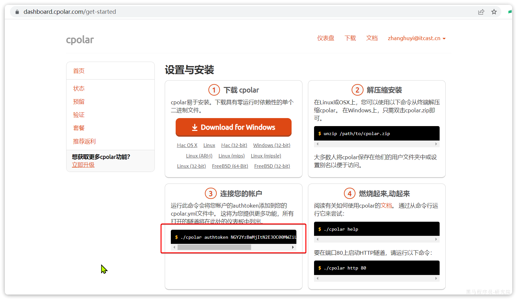Image resolution: width=517 pixels, height=300 pixels.
Task: Click the ./cpolar http 80 command box
Action: coord(377,268)
